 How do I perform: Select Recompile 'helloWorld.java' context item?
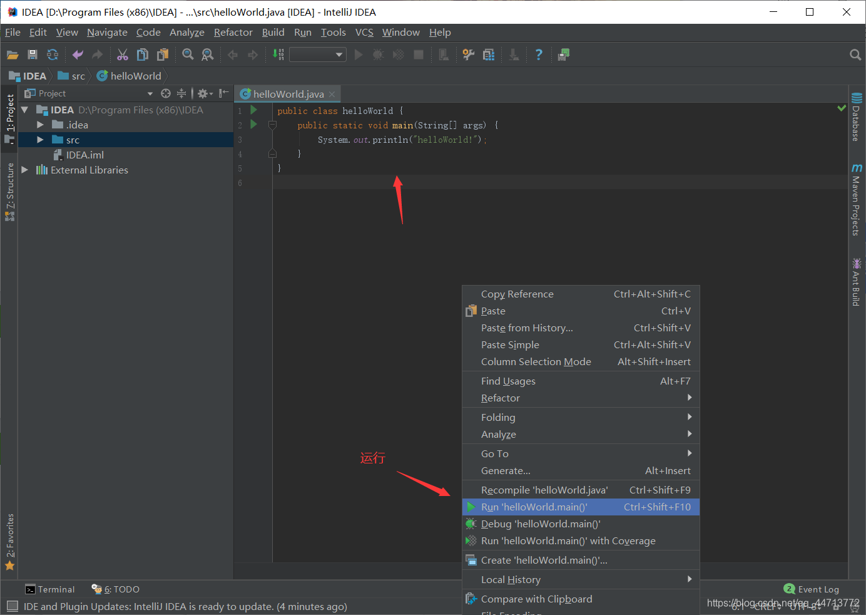pyautogui.click(x=581, y=490)
